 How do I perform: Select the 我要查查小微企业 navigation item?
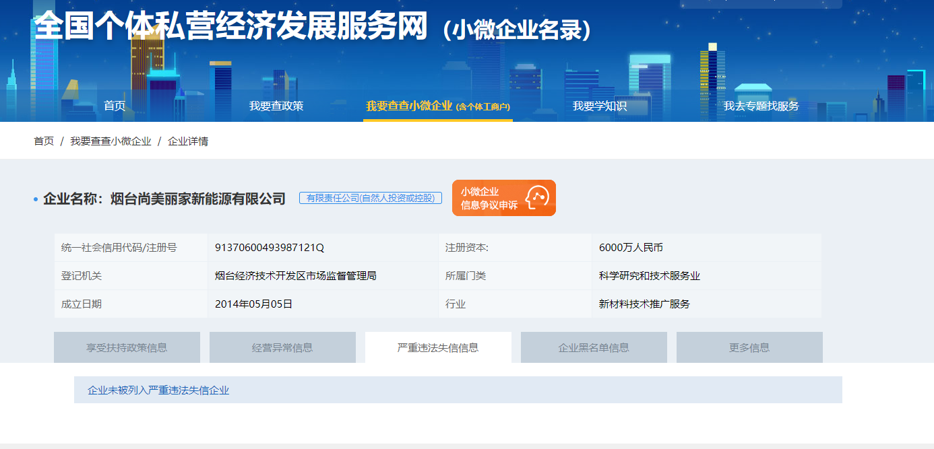tap(438, 106)
